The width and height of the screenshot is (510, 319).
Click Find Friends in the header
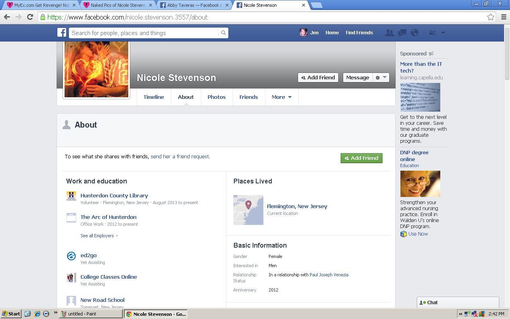(359, 33)
